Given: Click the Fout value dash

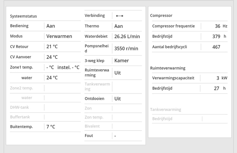Looking at the screenshot, I should (x=115, y=136).
